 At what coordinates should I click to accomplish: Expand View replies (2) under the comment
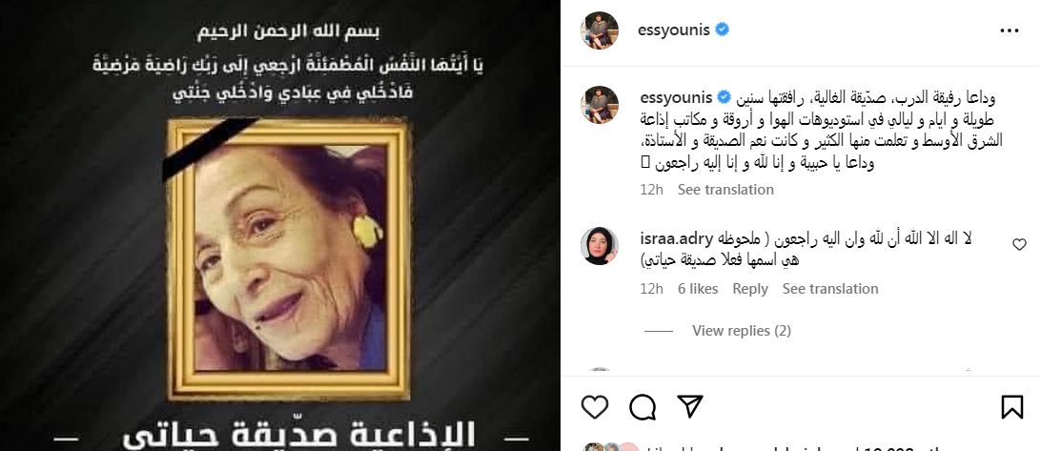(742, 331)
